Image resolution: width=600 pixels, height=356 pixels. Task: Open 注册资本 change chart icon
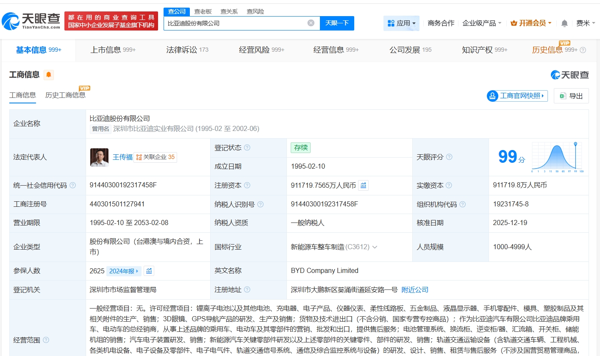click(363, 185)
